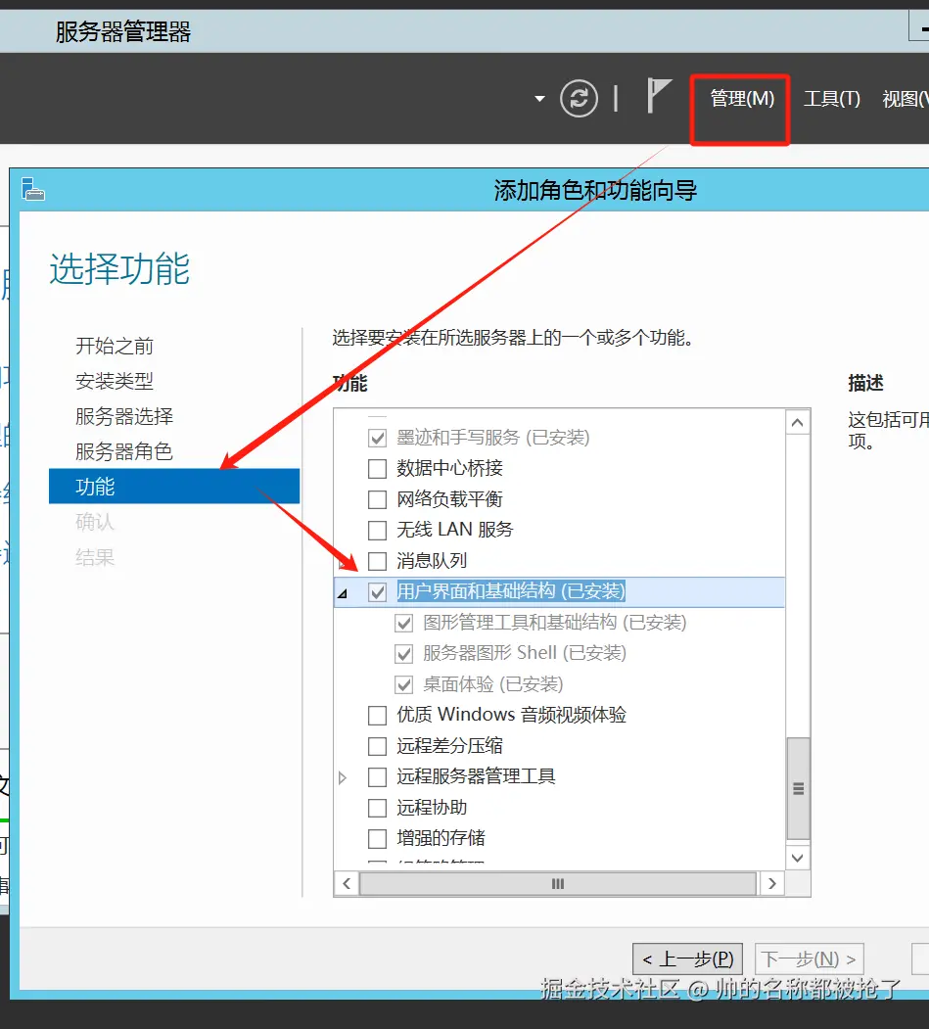The width and height of the screenshot is (929, 1029).
Task: Click the 下一步(N) button
Action: pos(809,959)
